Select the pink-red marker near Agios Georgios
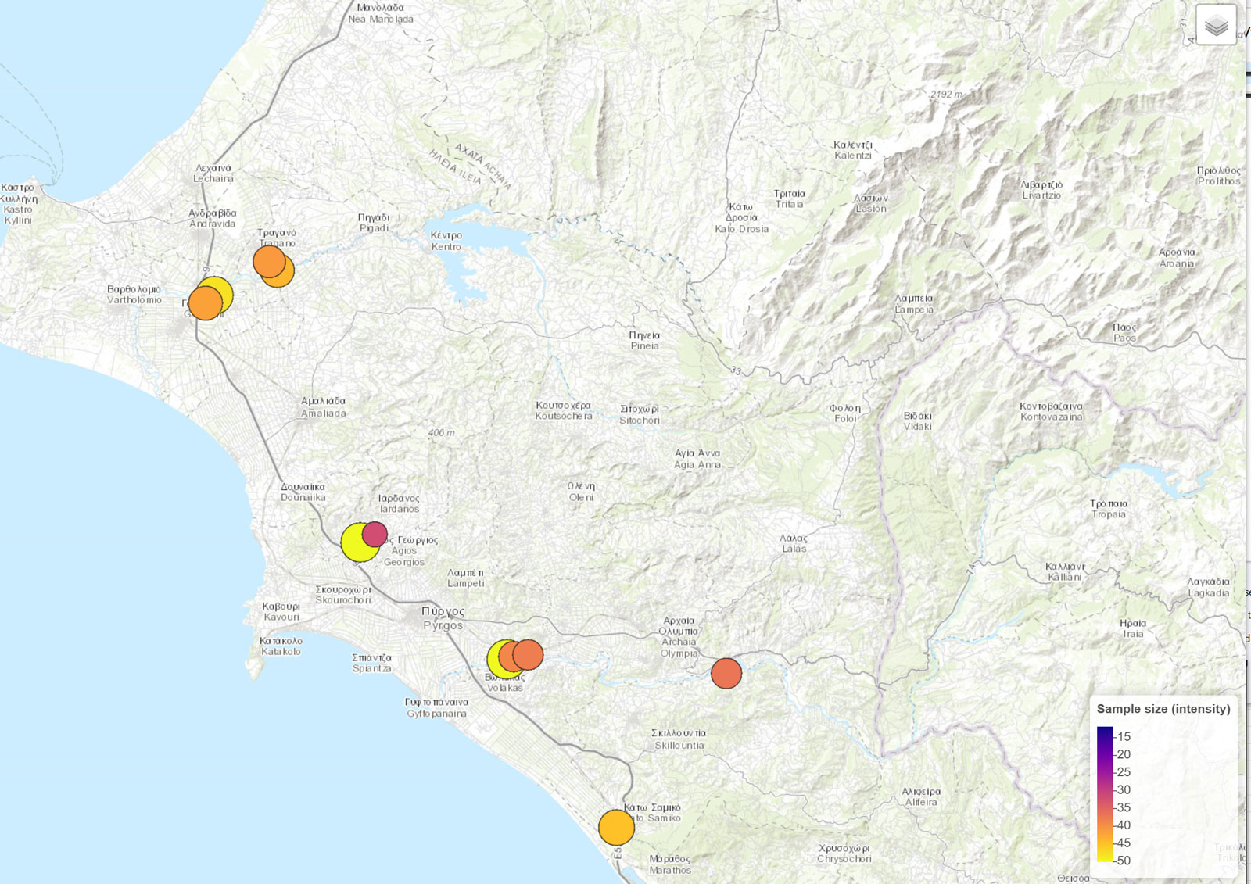 pyautogui.click(x=375, y=534)
